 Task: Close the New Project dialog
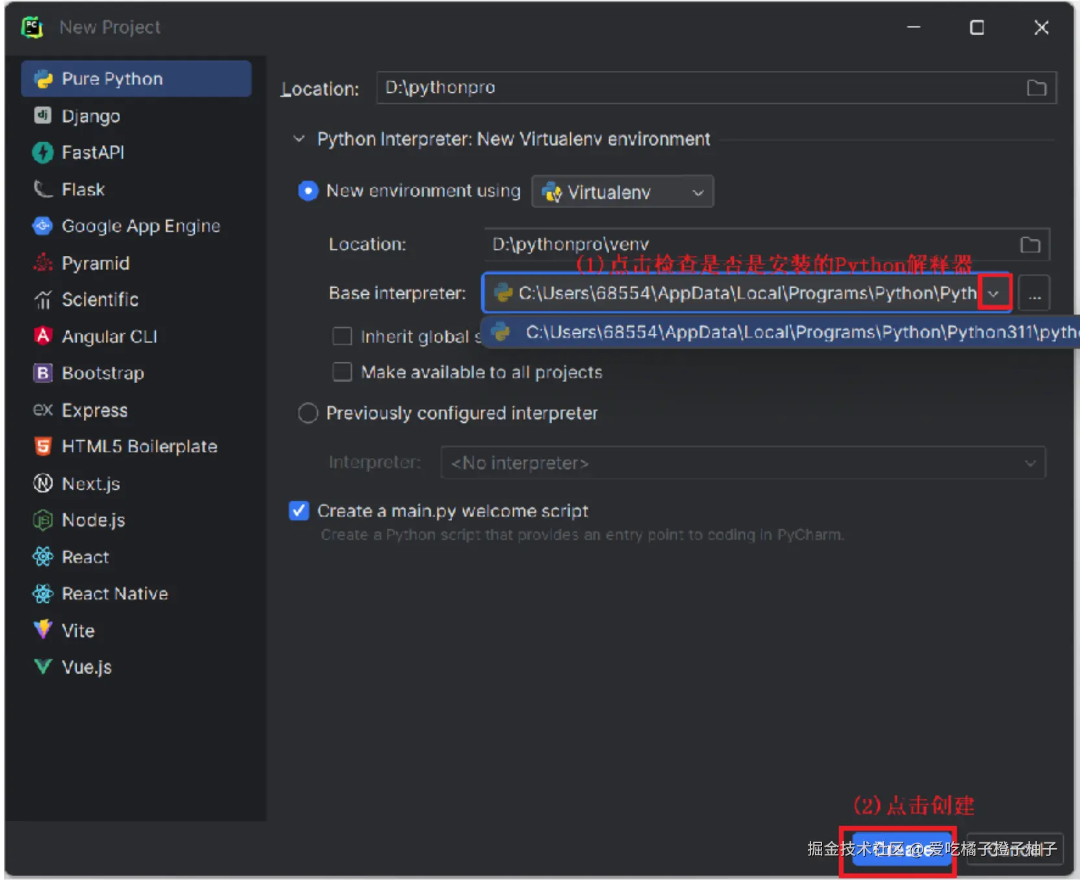tap(1041, 27)
